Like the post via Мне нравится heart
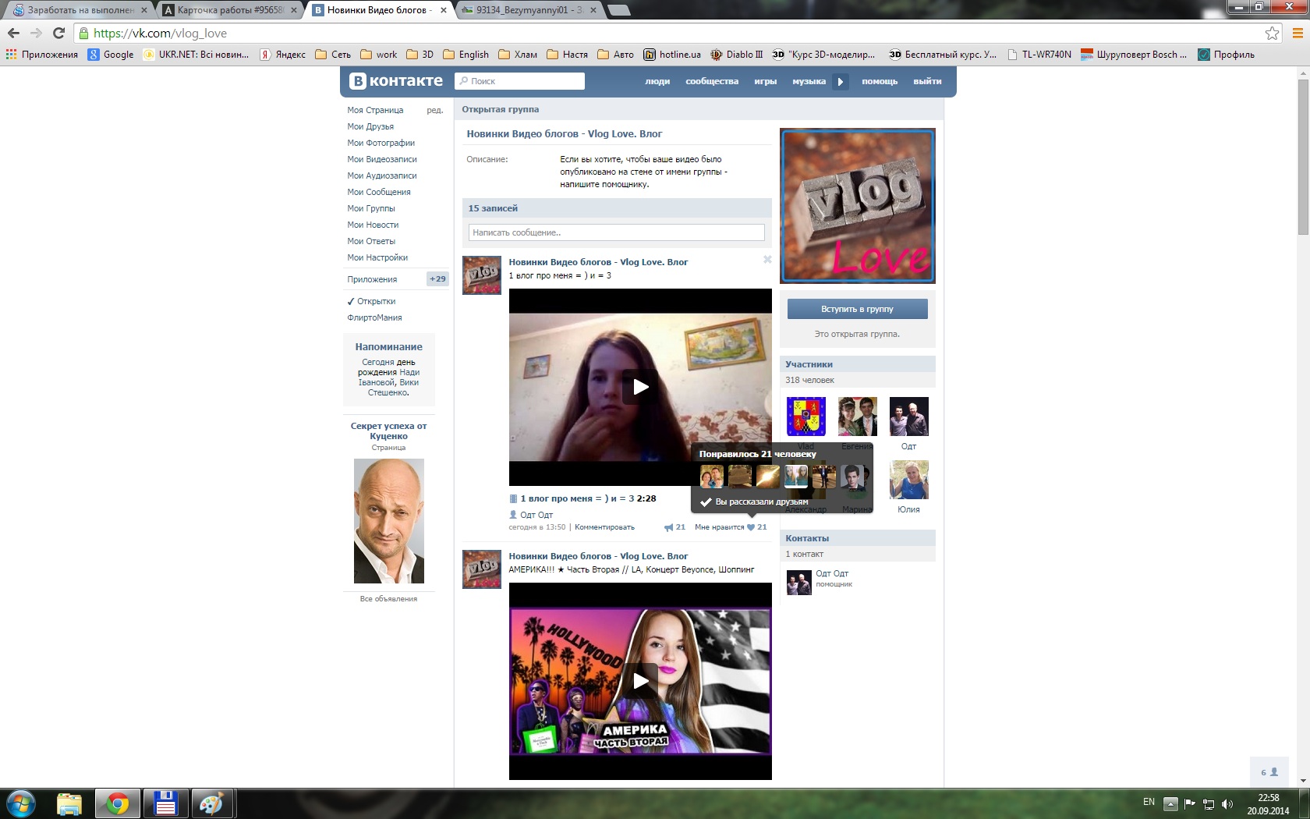Image resolution: width=1310 pixels, height=819 pixels. click(x=731, y=527)
